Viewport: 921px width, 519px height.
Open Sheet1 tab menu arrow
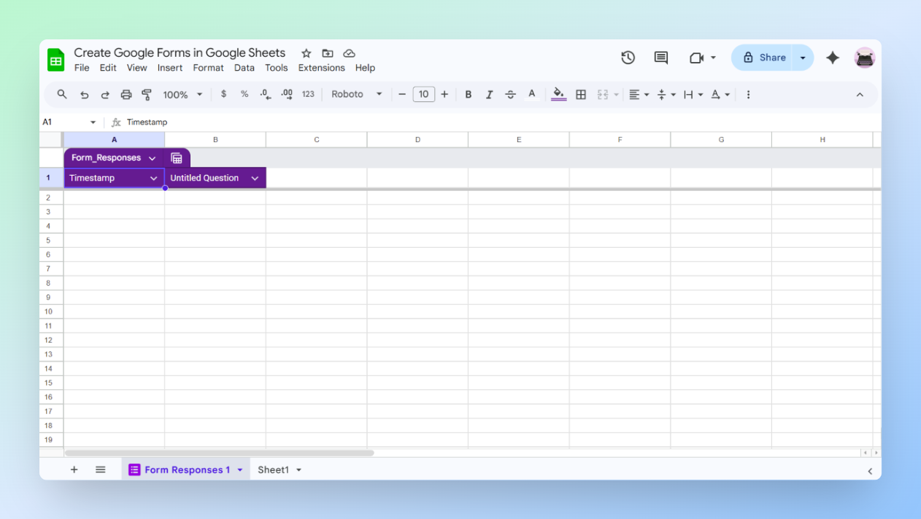click(298, 470)
